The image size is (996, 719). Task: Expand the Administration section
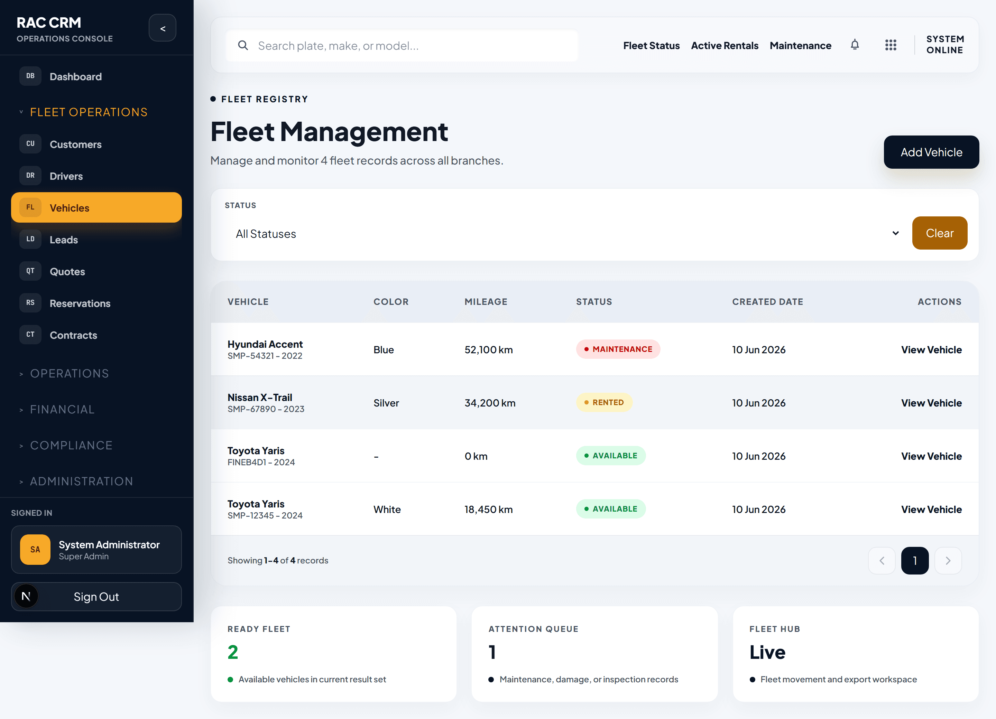pos(76,482)
